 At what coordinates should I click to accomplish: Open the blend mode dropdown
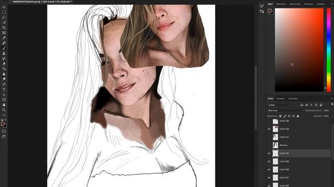point(285,111)
